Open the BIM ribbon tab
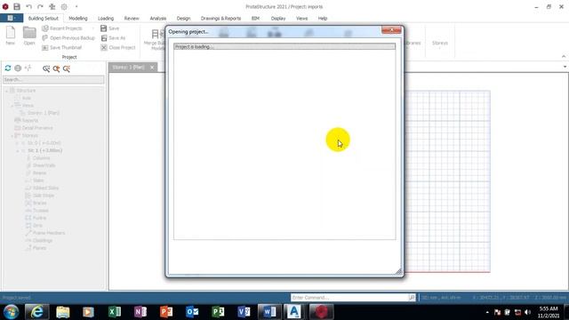Image resolution: width=569 pixels, height=320 pixels. 255,18
